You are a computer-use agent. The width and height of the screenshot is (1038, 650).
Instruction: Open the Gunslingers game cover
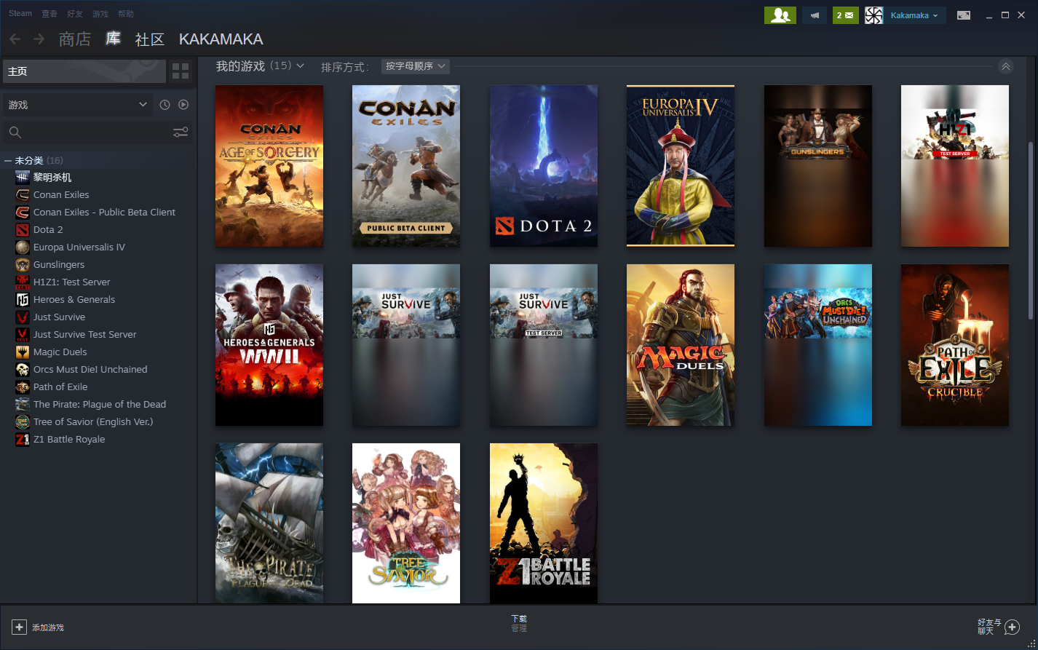point(818,166)
